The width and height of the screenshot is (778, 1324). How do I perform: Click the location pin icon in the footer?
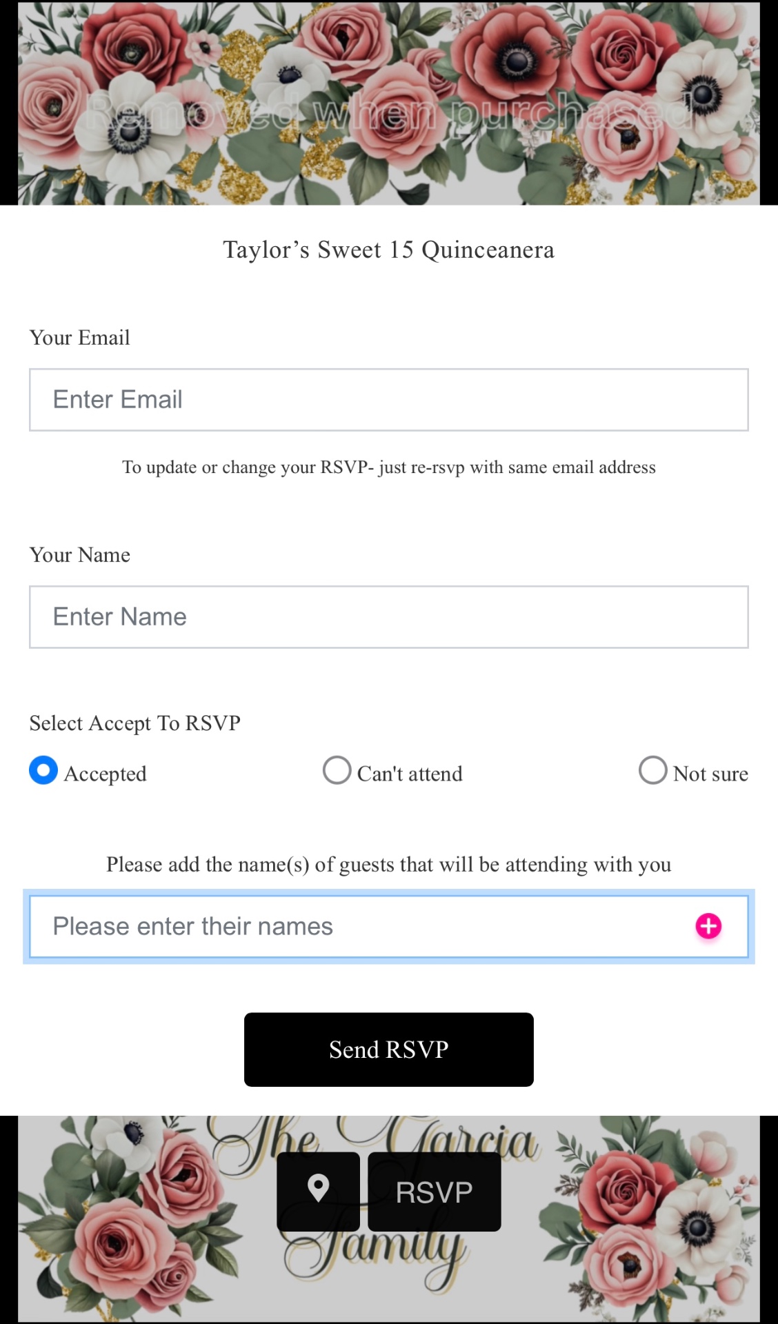(x=317, y=1191)
